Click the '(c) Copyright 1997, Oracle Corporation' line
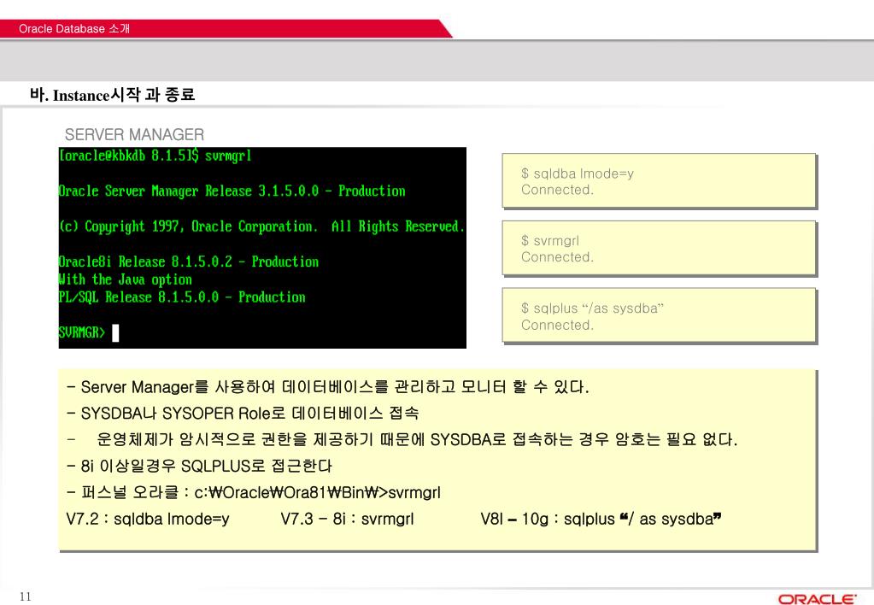Viewport: 874px width, 605px height. point(261,226)
